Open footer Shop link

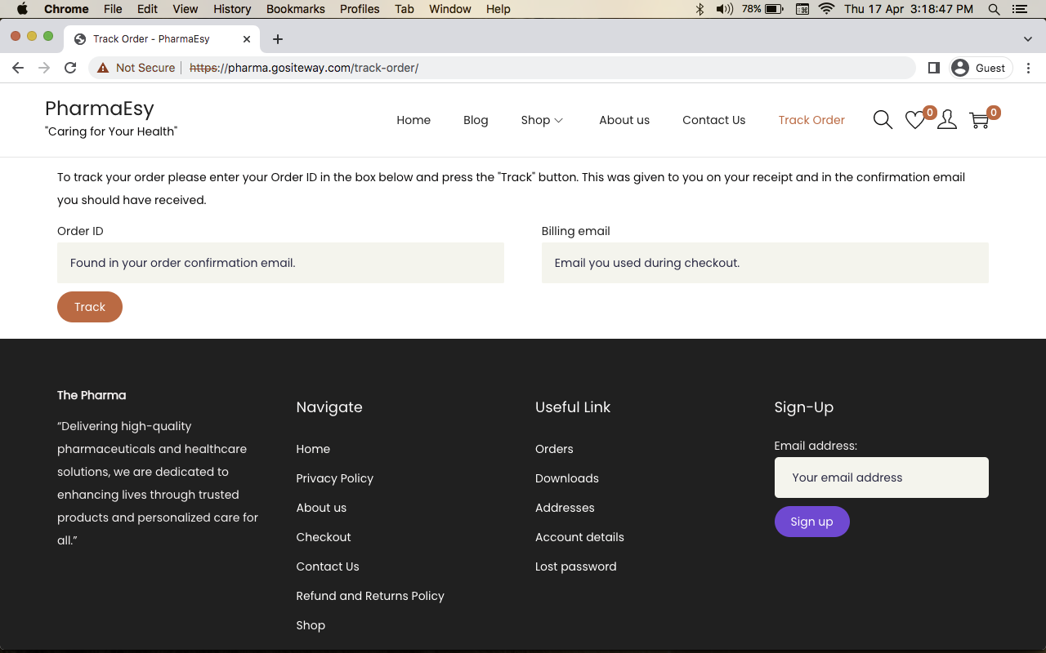311,625
